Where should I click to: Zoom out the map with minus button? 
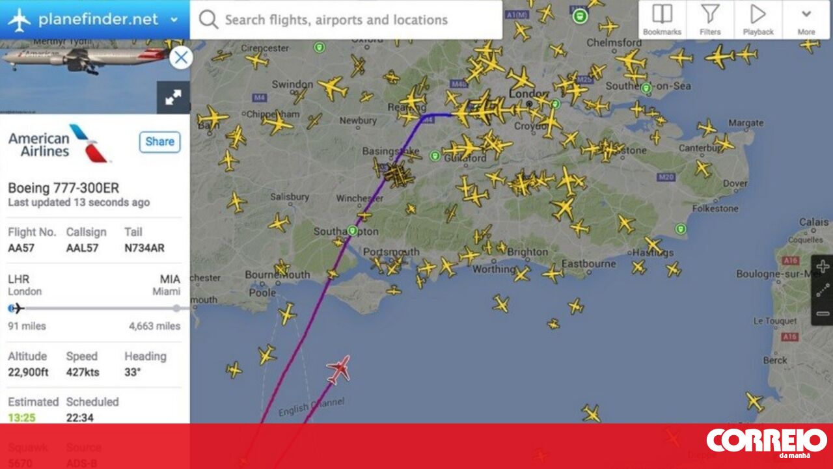[823, 314]
